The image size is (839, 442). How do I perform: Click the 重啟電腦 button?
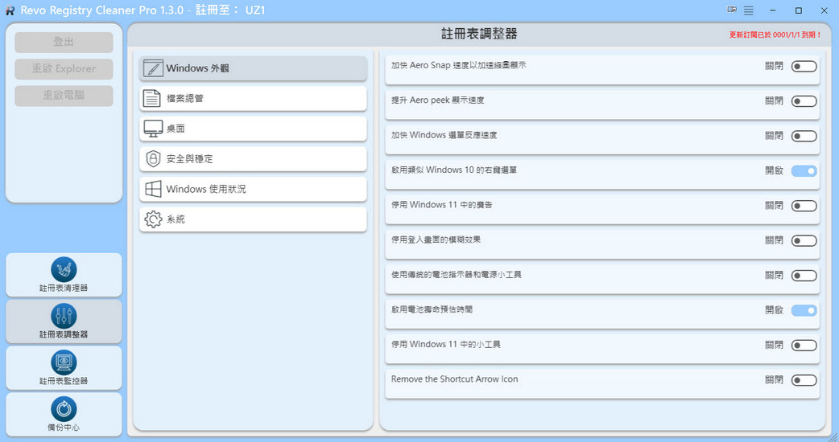(64, 95)
